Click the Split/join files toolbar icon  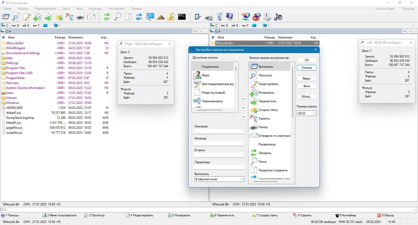[x=129, y=17]
